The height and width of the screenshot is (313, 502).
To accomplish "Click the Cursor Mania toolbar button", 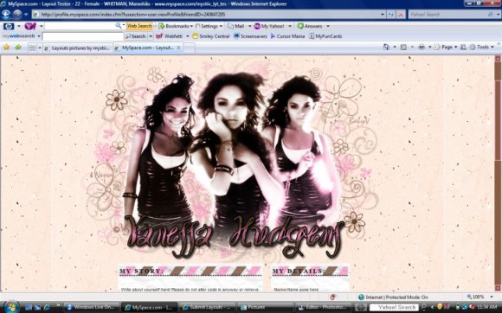I will [x=287, y=36].
